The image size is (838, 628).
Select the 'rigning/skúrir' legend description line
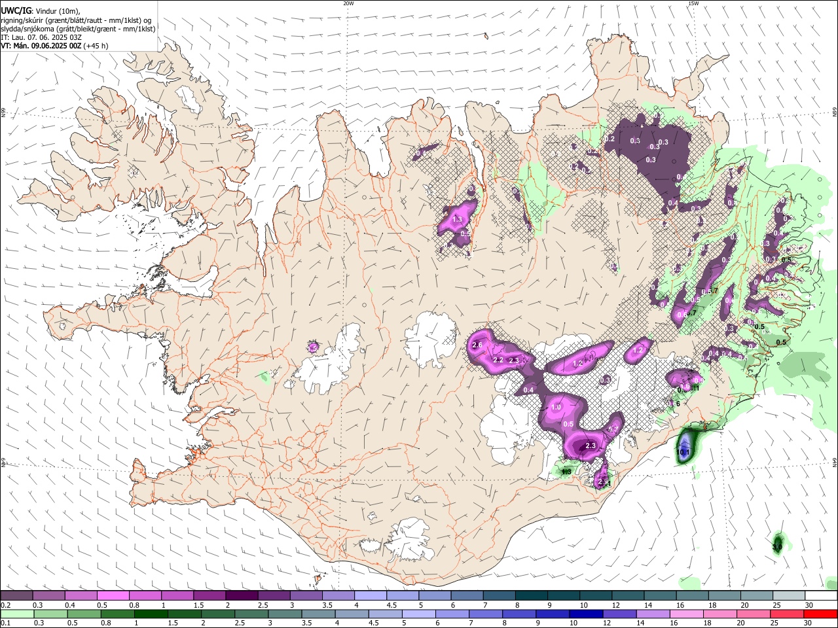coord(76,20)
